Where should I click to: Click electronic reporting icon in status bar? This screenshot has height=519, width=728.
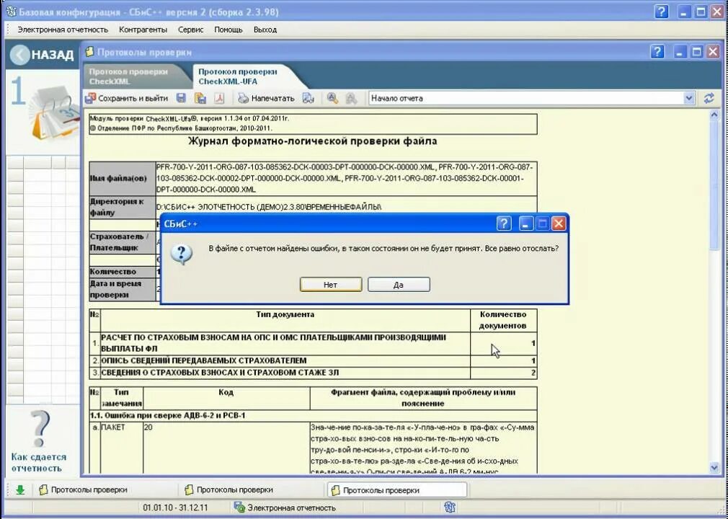click(x=239, y=507)
